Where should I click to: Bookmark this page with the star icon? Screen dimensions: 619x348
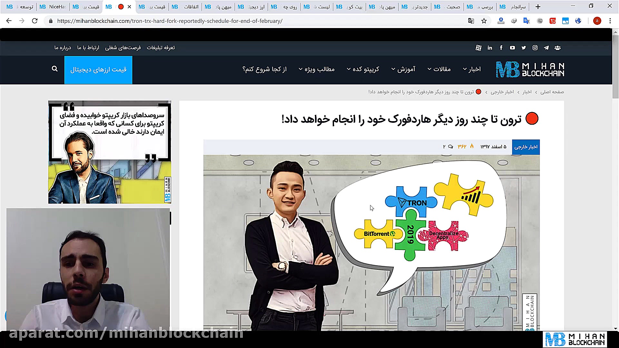484,21
